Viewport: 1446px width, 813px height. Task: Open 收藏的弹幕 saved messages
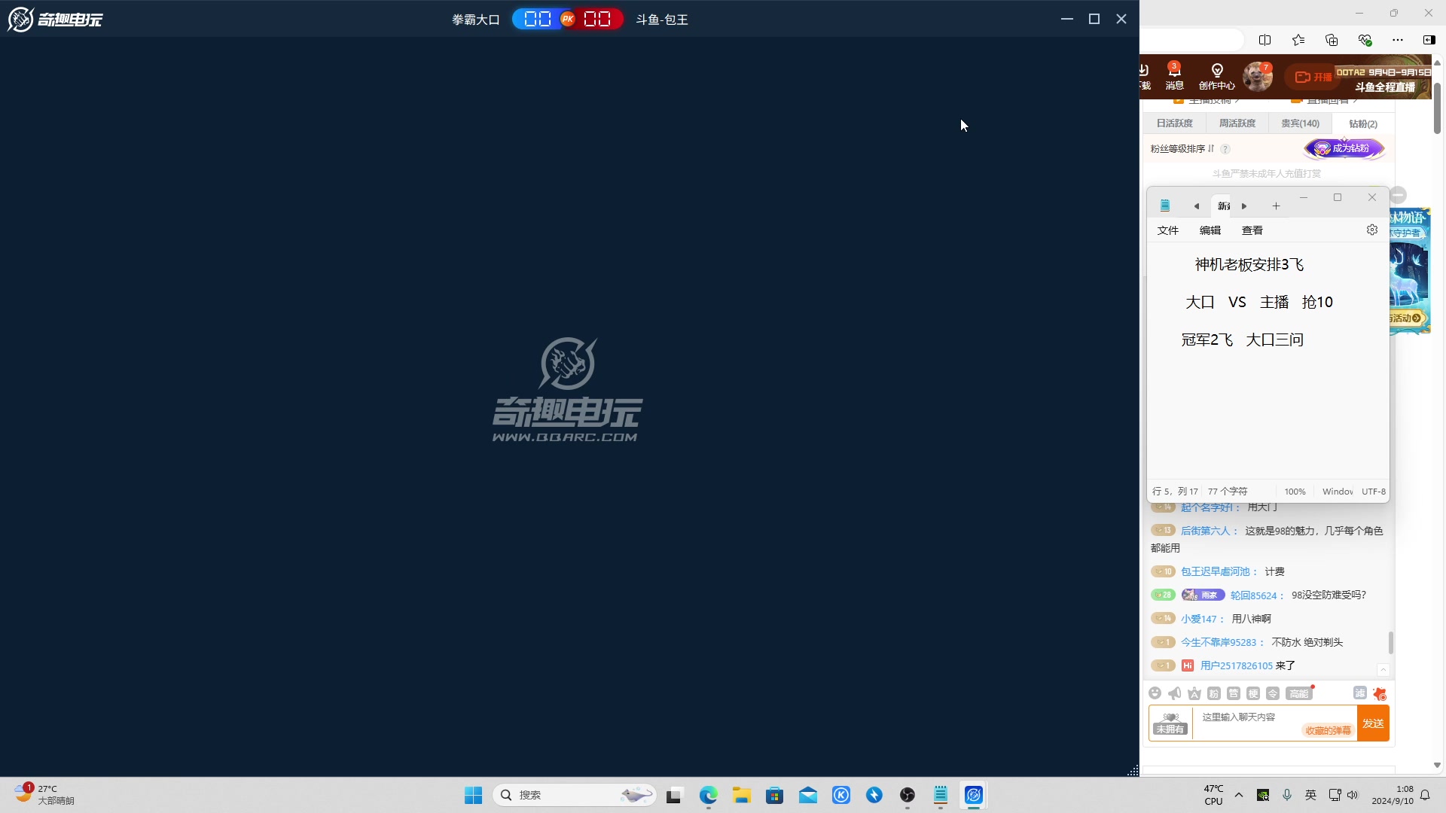tap(1328, 730)
